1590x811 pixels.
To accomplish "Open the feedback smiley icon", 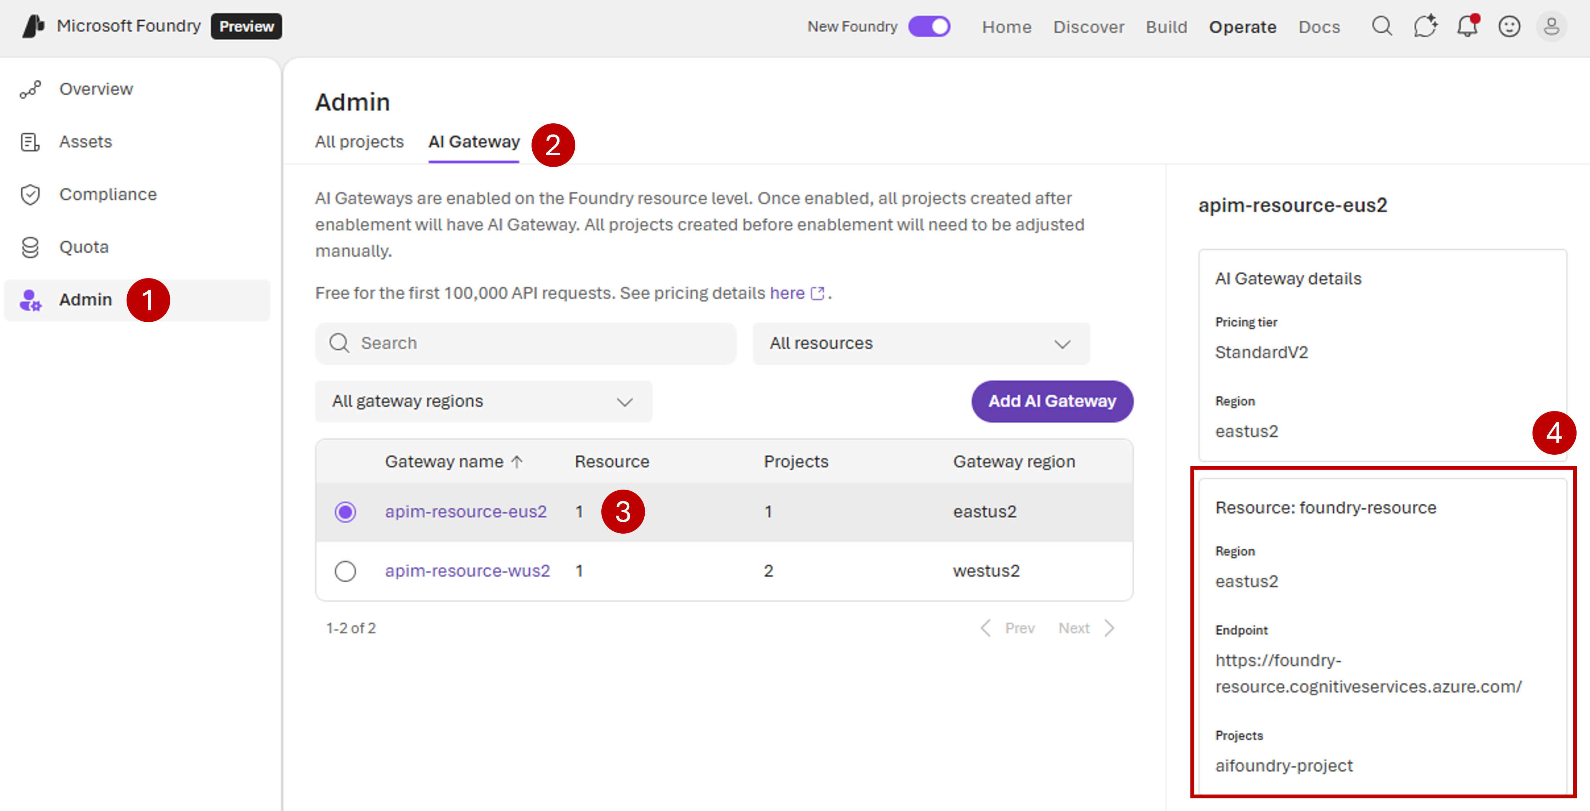I will click(1509, 26).
